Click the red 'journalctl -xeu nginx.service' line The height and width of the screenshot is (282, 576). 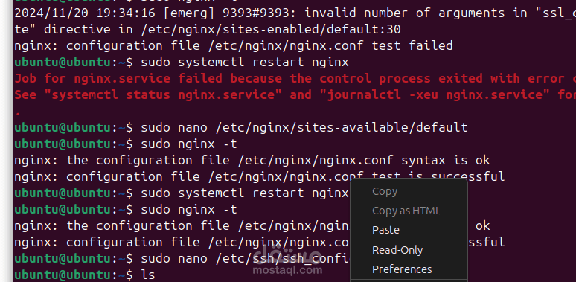pos(295,95)
